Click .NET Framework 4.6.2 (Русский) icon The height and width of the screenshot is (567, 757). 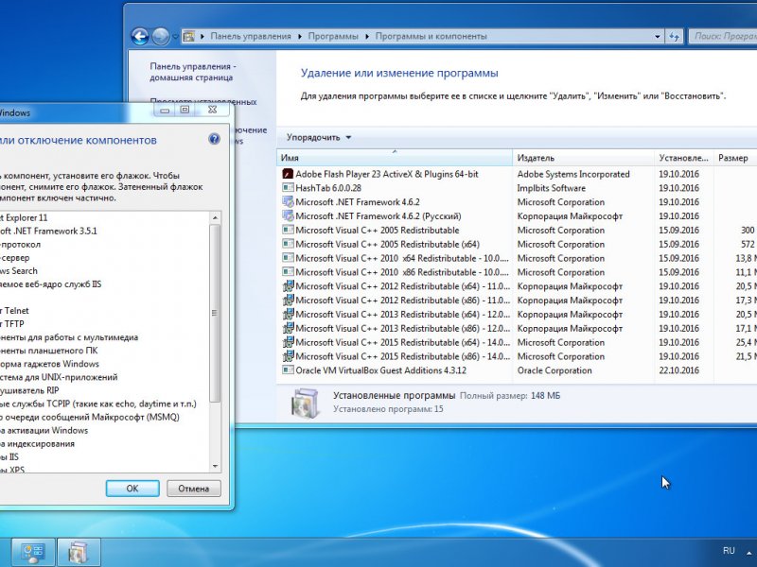click(288, 216)
